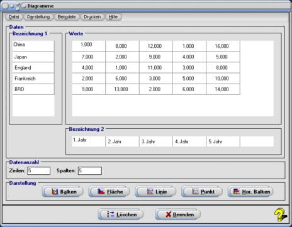
Task: Click the 2. Jahr label cell
Action: tap(122, 141)
